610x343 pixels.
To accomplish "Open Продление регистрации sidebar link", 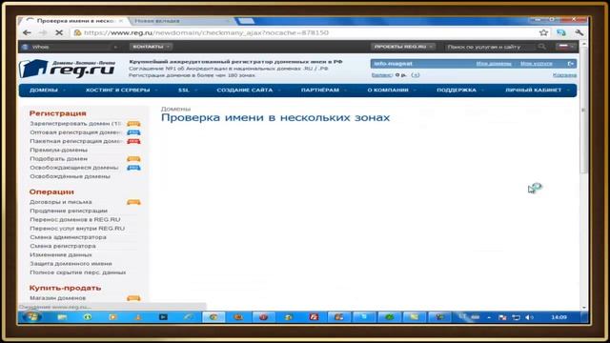I will click(69, 211).
